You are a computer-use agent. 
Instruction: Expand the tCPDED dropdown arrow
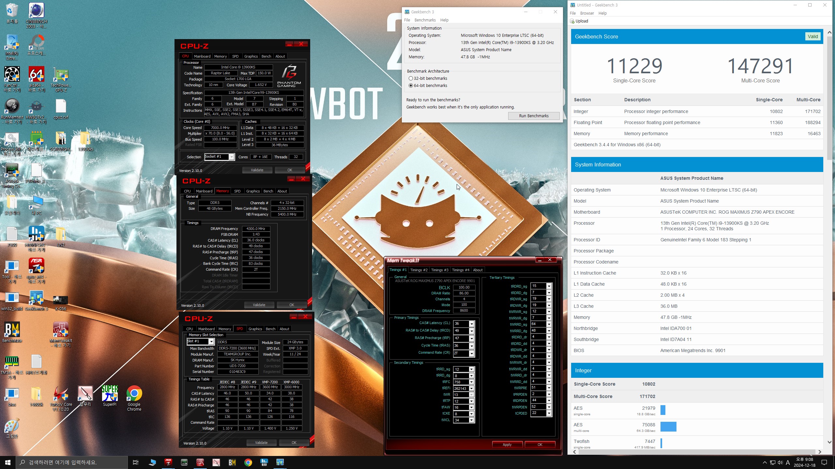click(549, 413)
